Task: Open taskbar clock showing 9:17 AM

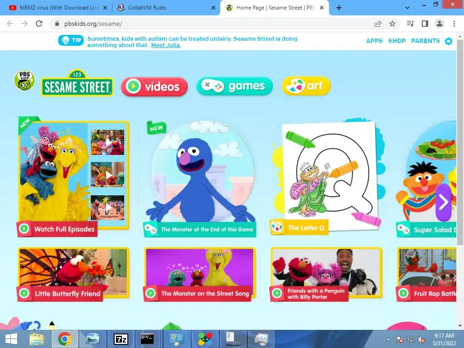Action: pyautogui.click(x=445, y=339)
